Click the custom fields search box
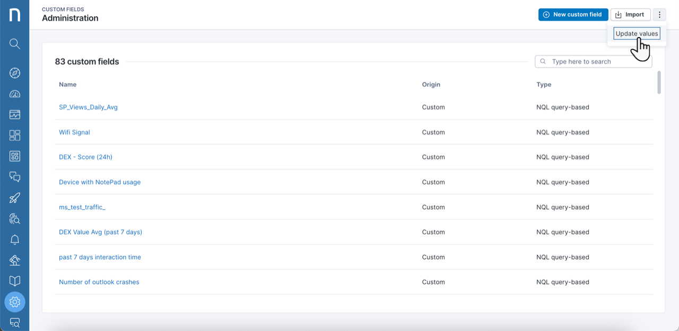Image resolution: width=679 pixels, height=331 pixels. (597, 62)
